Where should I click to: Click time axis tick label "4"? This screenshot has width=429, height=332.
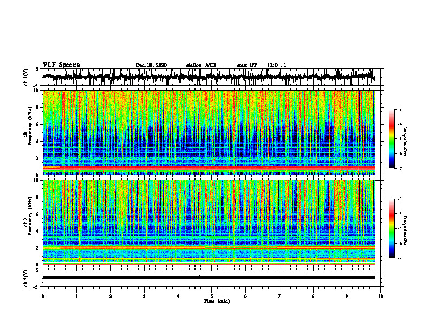pos(178,296)
